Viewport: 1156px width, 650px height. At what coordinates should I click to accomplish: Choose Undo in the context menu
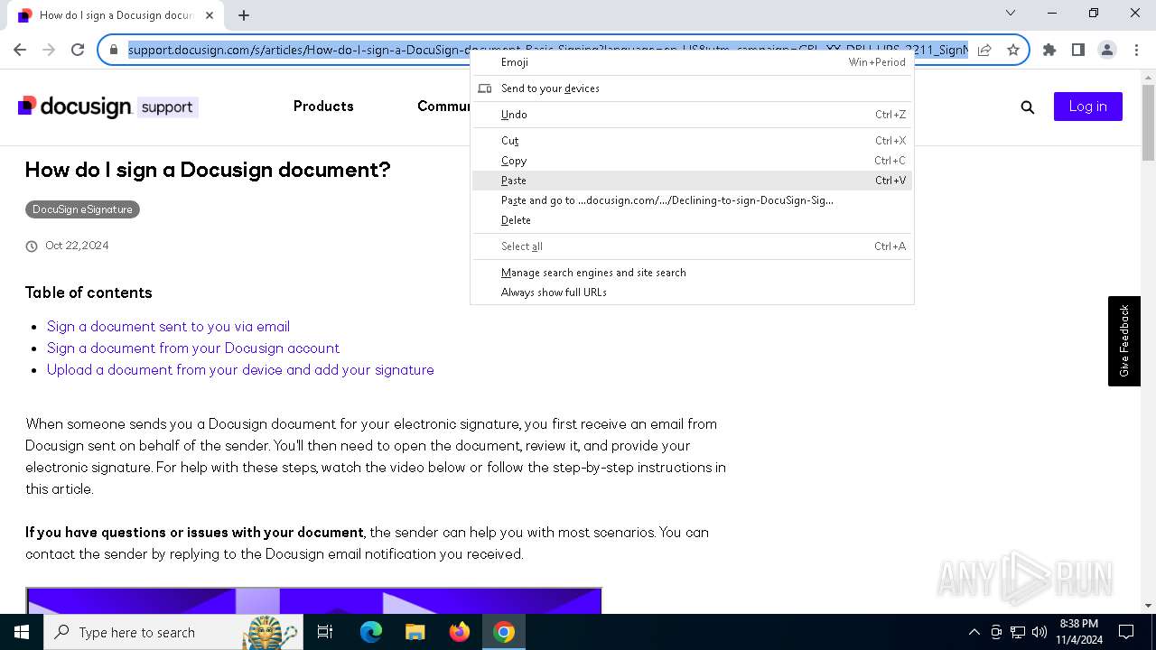tap(692, 115)
